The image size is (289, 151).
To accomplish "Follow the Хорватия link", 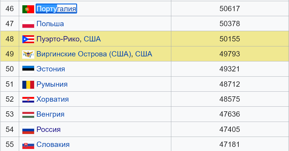I will (52, 99).
